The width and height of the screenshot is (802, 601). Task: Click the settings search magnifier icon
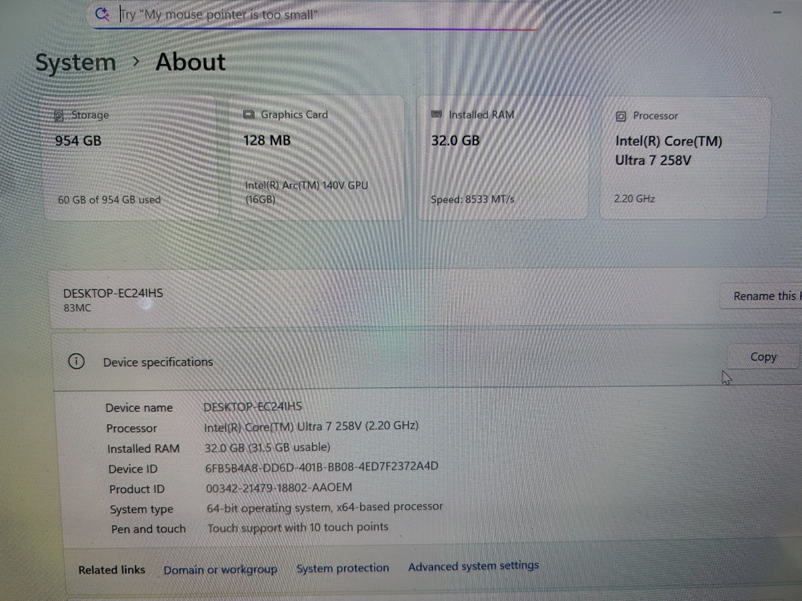pos(102,14)
